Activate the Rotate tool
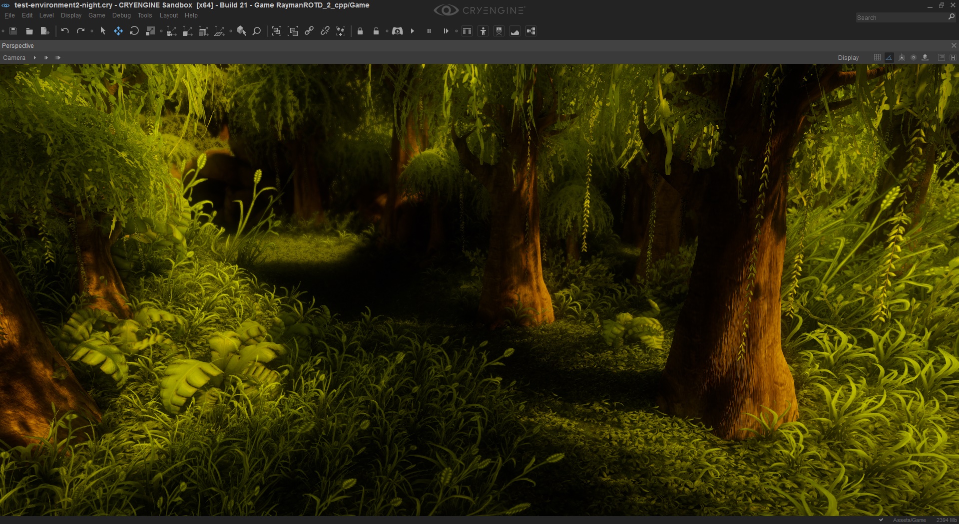Image resolution: width=959 pixels, height=524 pixels. (134, 31)
